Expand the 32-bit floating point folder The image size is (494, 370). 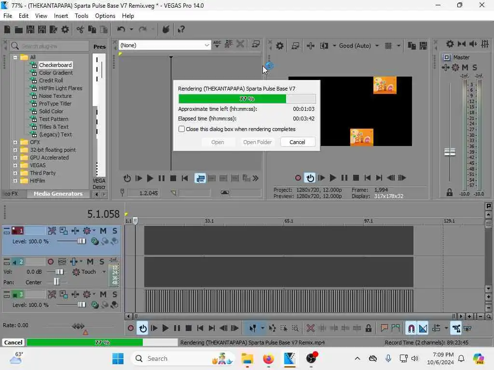[15, 150]
